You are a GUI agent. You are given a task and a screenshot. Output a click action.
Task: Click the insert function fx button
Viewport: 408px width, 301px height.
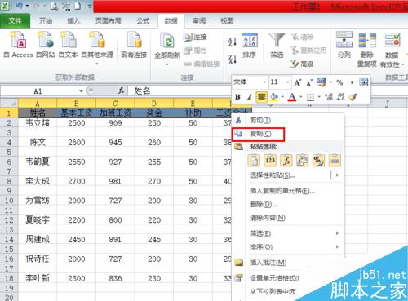pos(122,91)
